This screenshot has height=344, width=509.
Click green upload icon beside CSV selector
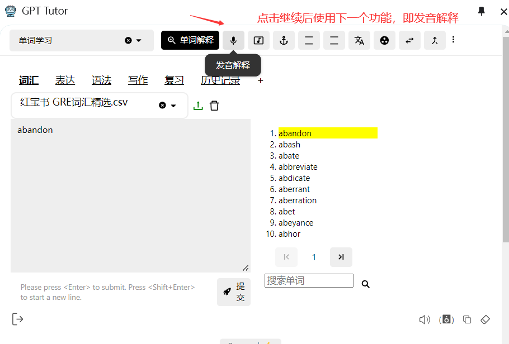pyautogui.click(x=198, y=106)
